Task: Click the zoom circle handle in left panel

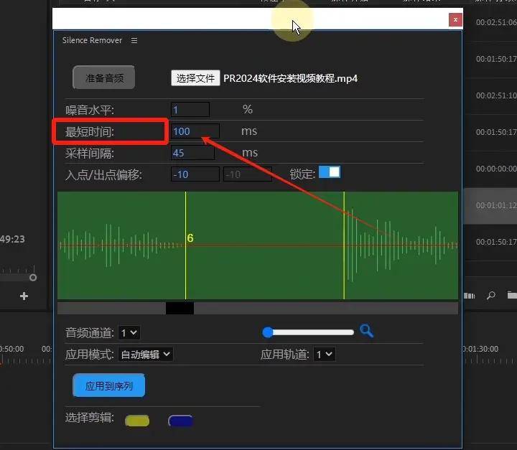Action: (33, 278)
